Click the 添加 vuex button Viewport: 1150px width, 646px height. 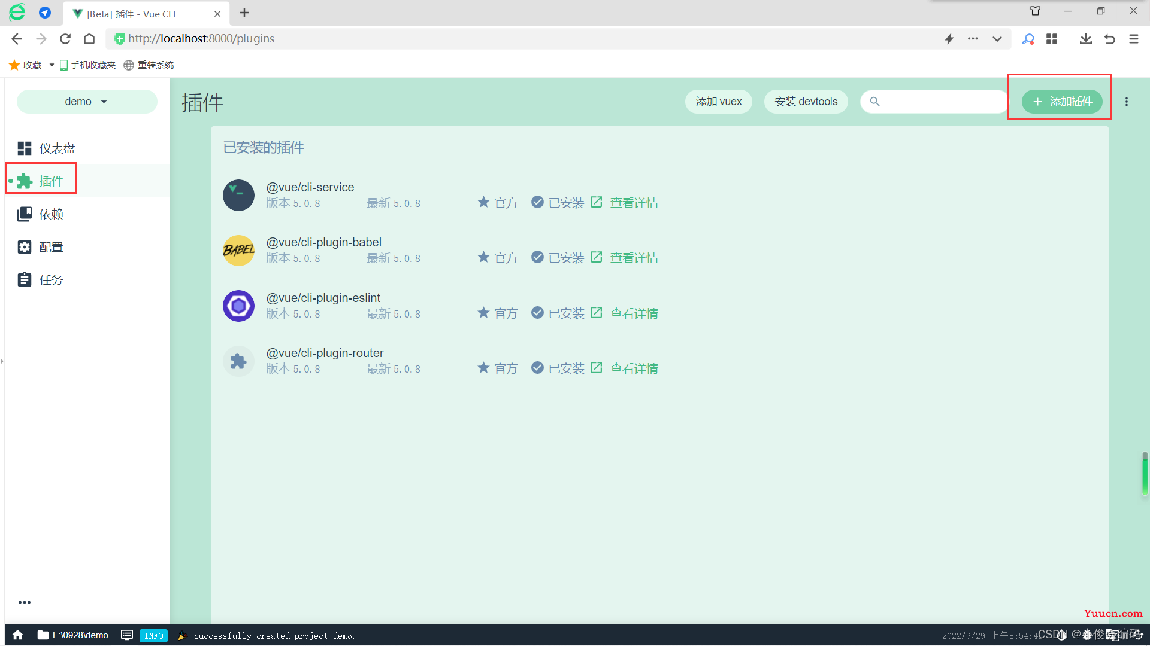[x=719, y=102]
